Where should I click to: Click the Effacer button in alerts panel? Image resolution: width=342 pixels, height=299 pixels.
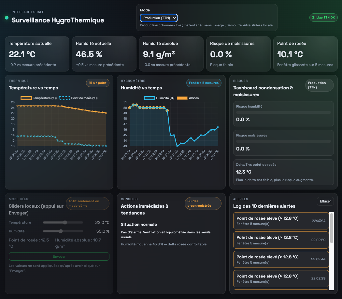click(325, 201)
